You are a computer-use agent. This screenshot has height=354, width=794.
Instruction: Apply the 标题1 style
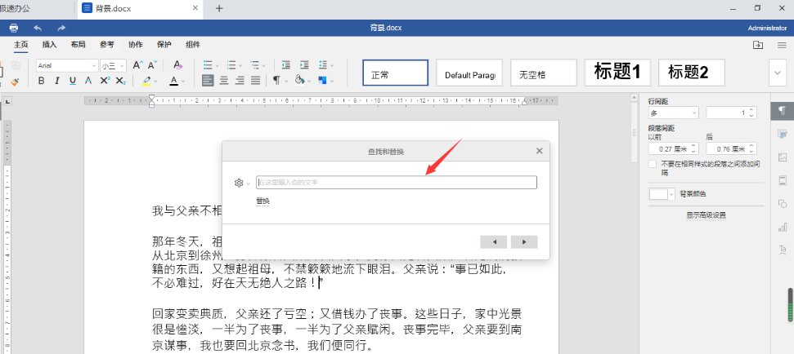pos(617,73)
